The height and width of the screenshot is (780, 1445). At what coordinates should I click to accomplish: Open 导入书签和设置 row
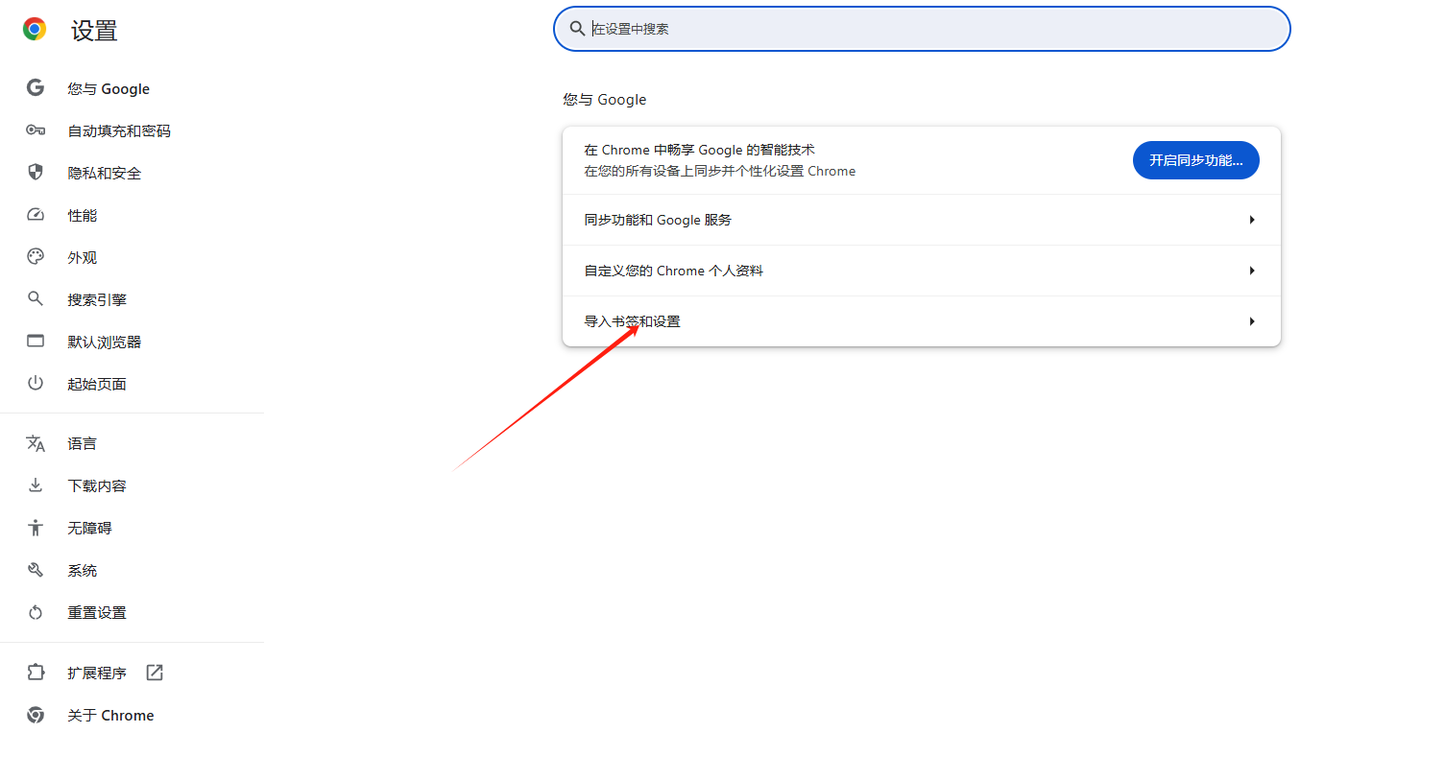tap(922, 321)
